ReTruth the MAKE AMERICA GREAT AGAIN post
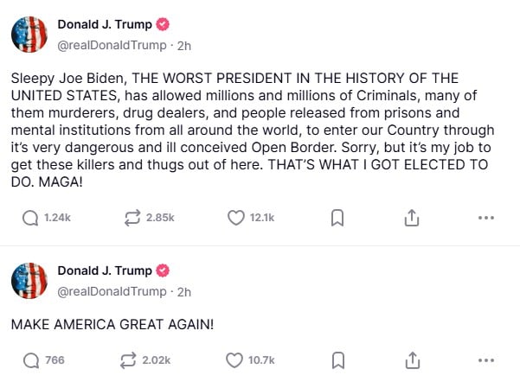Screen dimensions: 520x388 pyautogui.click(x=128, y=360)
